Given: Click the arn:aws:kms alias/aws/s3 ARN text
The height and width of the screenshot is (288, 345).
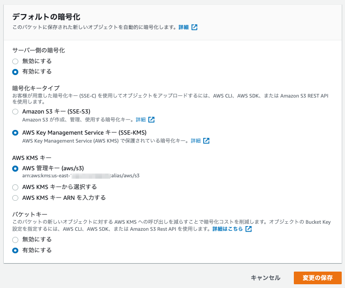Looking at the screenshot, I should pyautogui.click(x=81, y=175).
